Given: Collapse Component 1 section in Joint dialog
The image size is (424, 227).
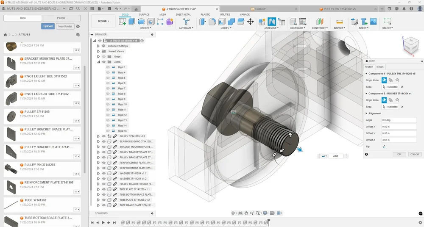Looking at the screenshot, I should tap(366, 74).
